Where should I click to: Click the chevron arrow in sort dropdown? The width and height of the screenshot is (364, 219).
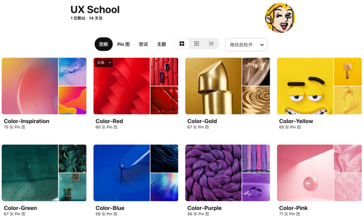262,45
